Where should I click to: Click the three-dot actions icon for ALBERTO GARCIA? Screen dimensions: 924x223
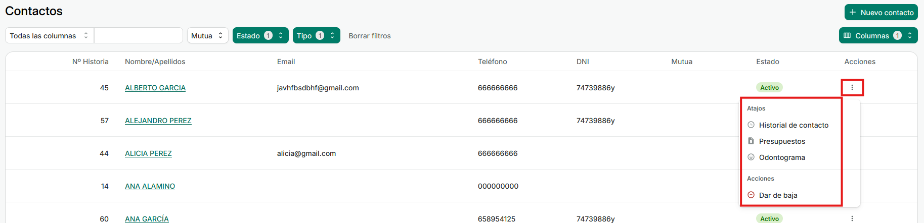[x=852, y=87]
